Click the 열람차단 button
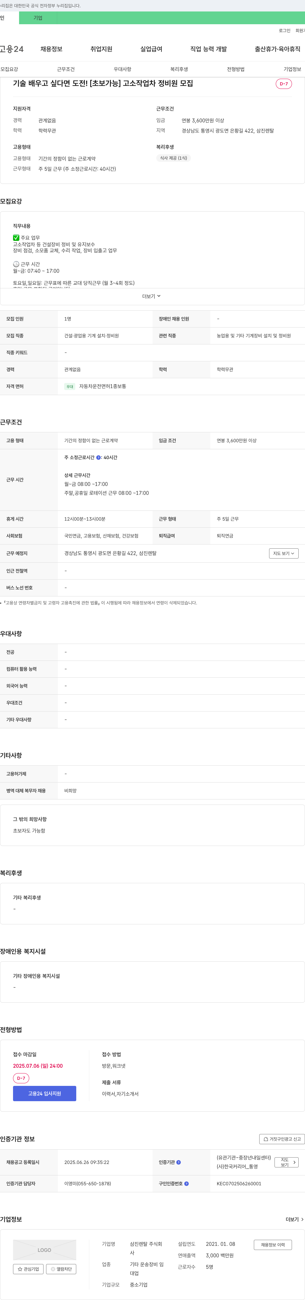Image resolution: width=305 pixels, height=1300 pixels. (x=61, y=1269)
